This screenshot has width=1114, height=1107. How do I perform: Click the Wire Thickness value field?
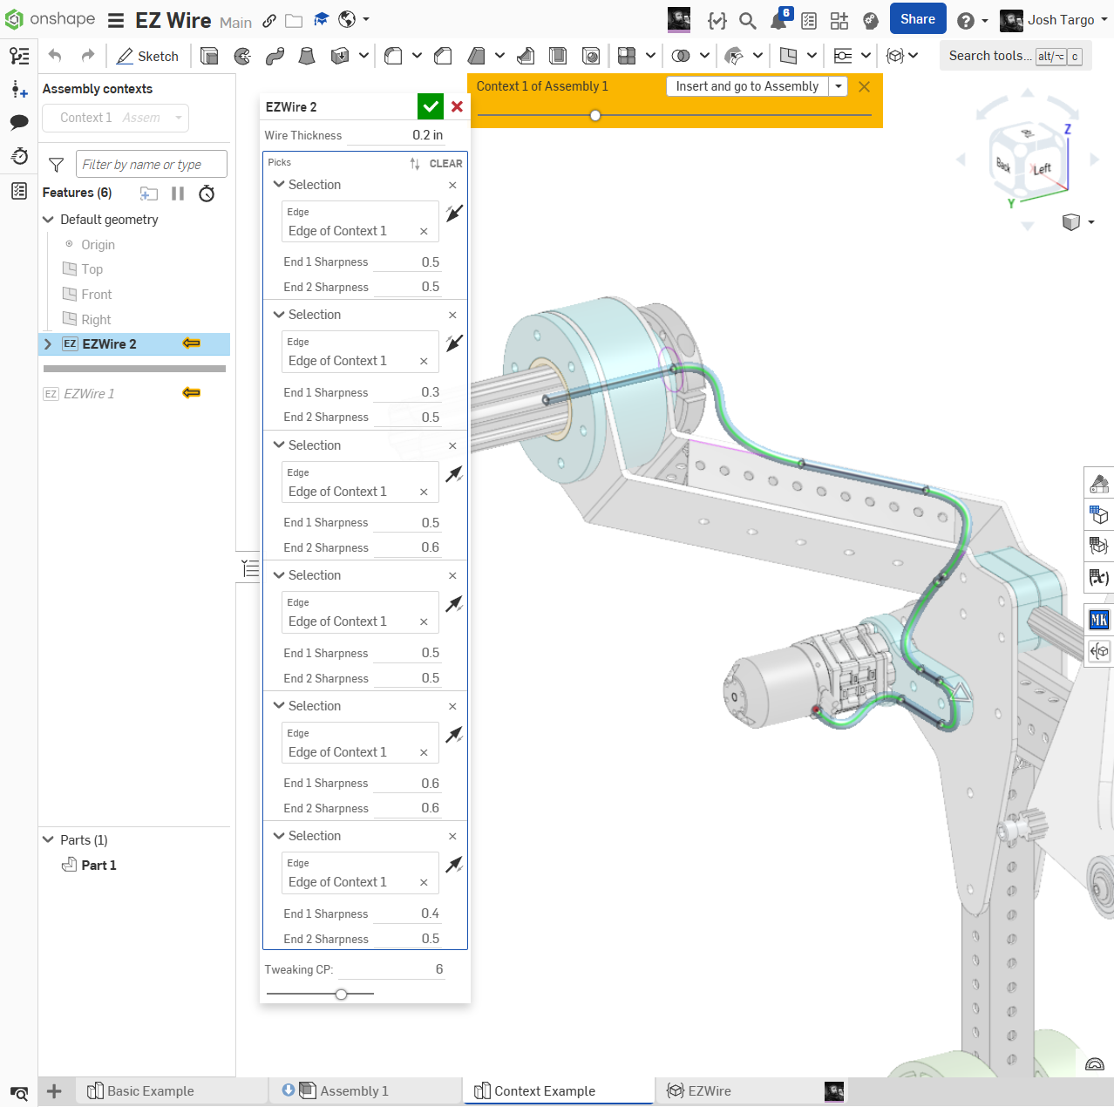(x=397, y=135)
